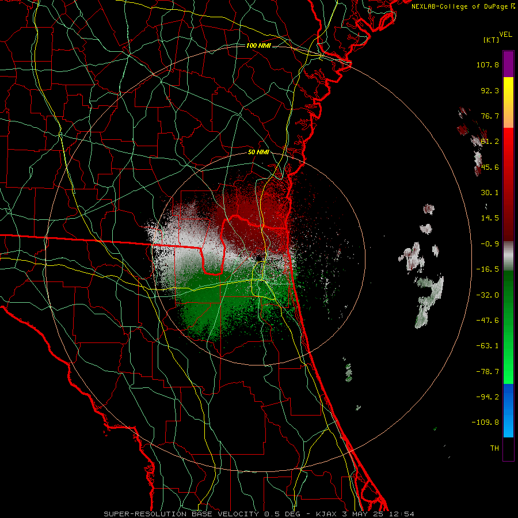The width and height of the screenshot is (518, 518).
Task: Click the NEXLAB-College of DuPage credit text
Action: tap(463, 6)
